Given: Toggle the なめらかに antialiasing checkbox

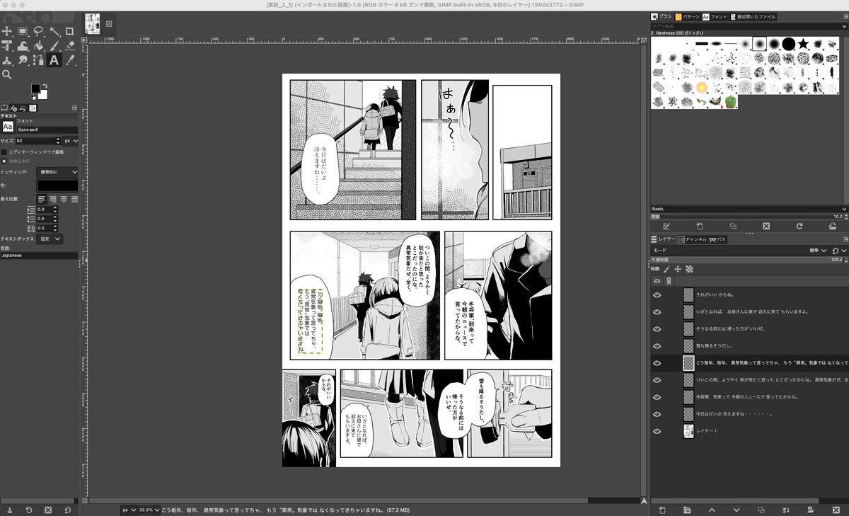Looking at the screenshot, I should point(4,161).
